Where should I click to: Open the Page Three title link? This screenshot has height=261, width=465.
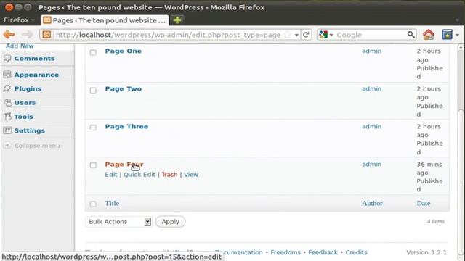click(126, 126)
